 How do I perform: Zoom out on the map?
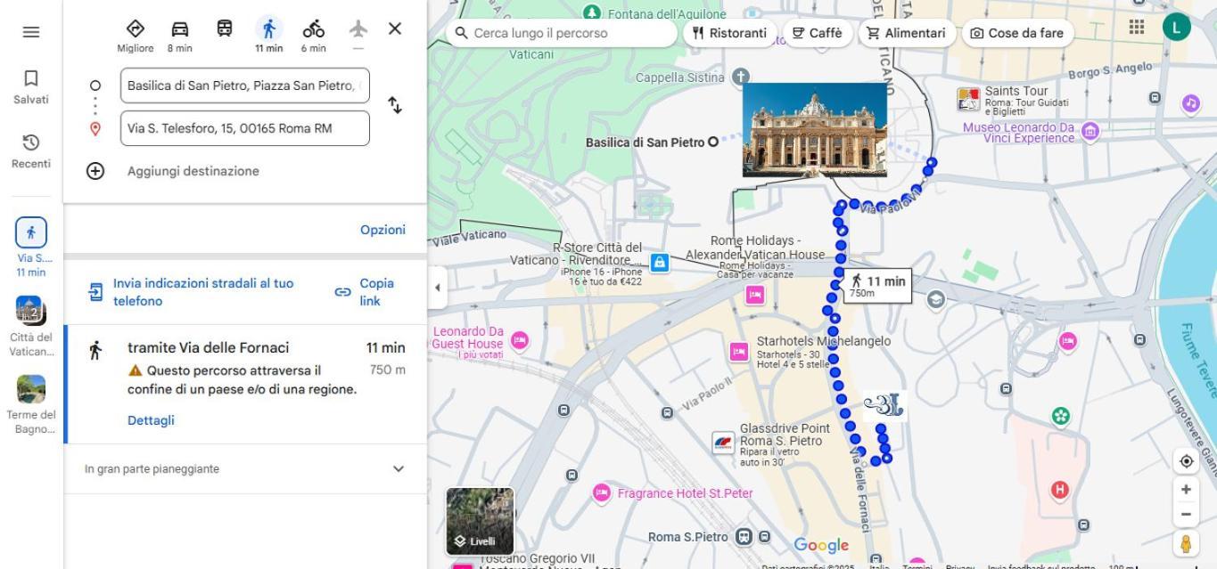click(x=1186, y=514)
